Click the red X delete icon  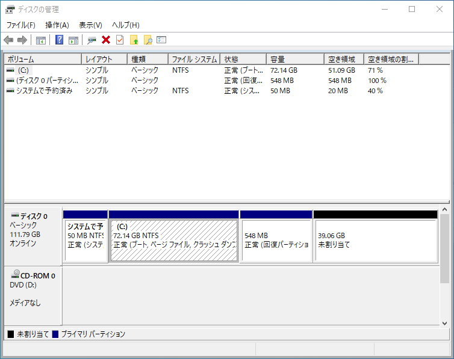(x=106, y=40)
